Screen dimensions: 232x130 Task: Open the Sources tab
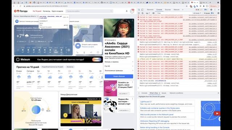(x=168, y=10)
